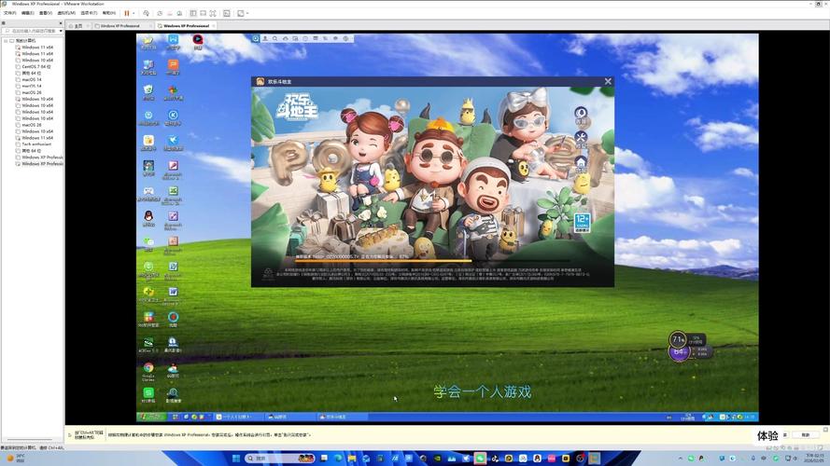This screenshot has height=466, width=830.
Task: Open the 虚拟机 (VM) menu
Action: (65, 13)
